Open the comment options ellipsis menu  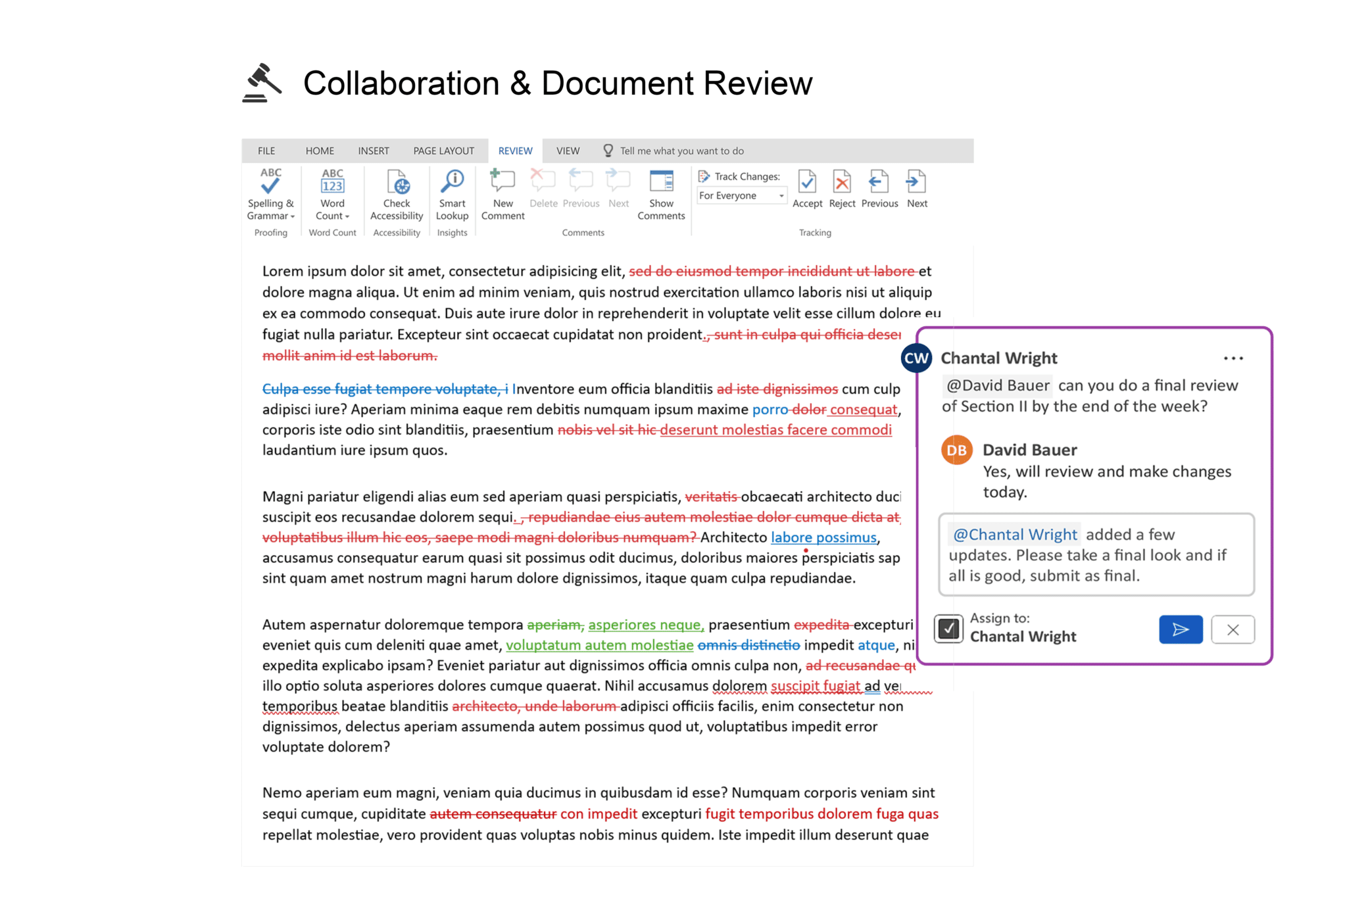pyautogui.click(x=1233, y=358)
